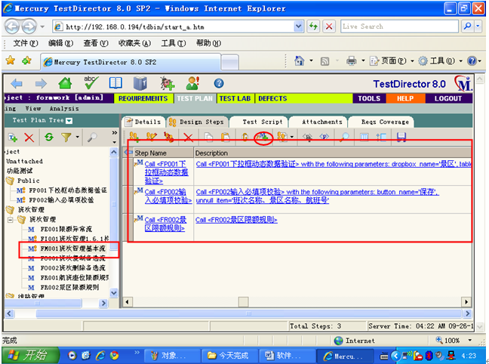
Task: Click the Copy Steps icon
Action: coord(208,137)
